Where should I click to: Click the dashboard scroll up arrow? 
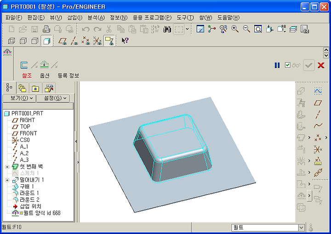coord(326,50)
